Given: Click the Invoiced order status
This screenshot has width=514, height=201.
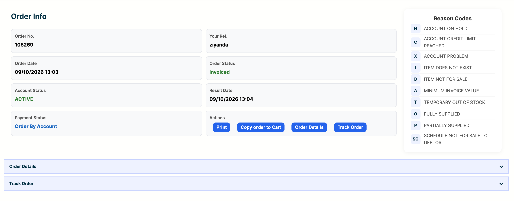Looking at the screenshot, I should tap(219, 72).
